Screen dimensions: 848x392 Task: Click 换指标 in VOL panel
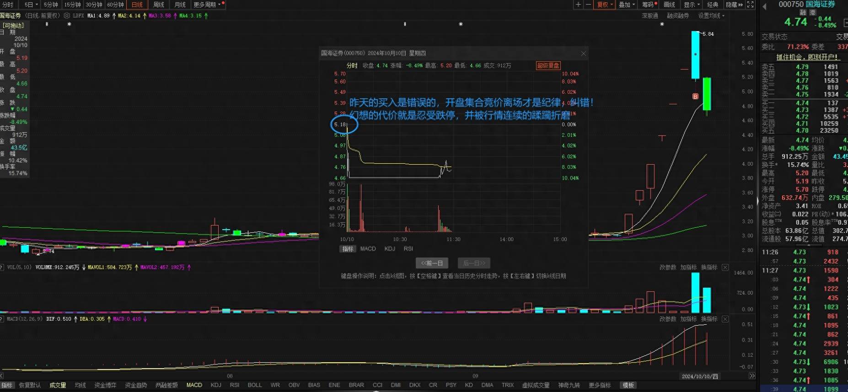(709, 267)
